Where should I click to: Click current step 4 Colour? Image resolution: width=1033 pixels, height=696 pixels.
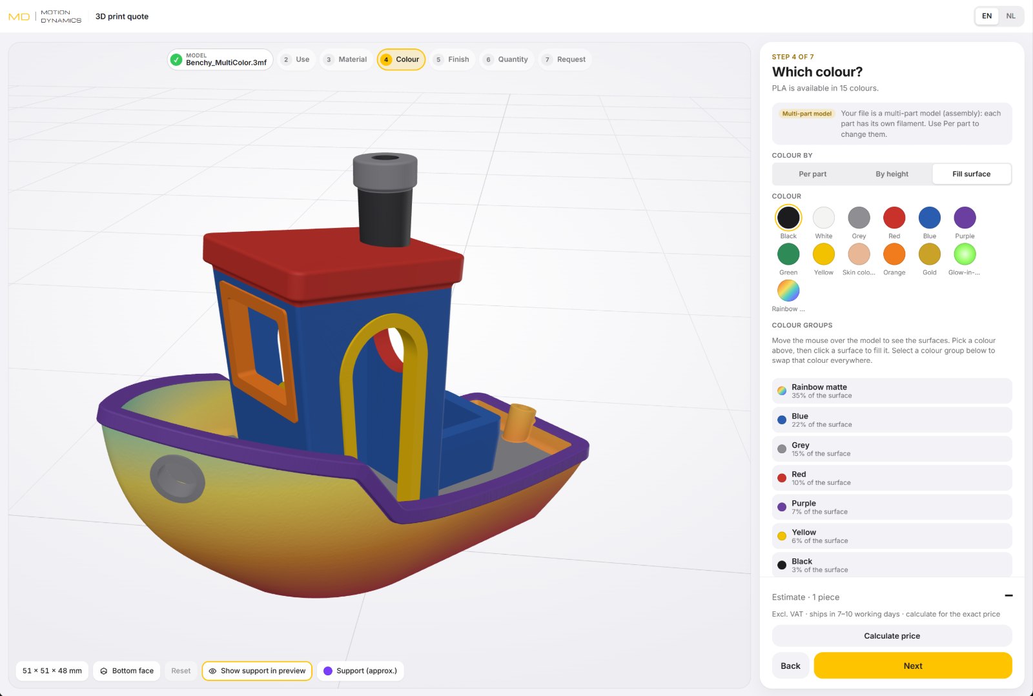pos(401,59)
